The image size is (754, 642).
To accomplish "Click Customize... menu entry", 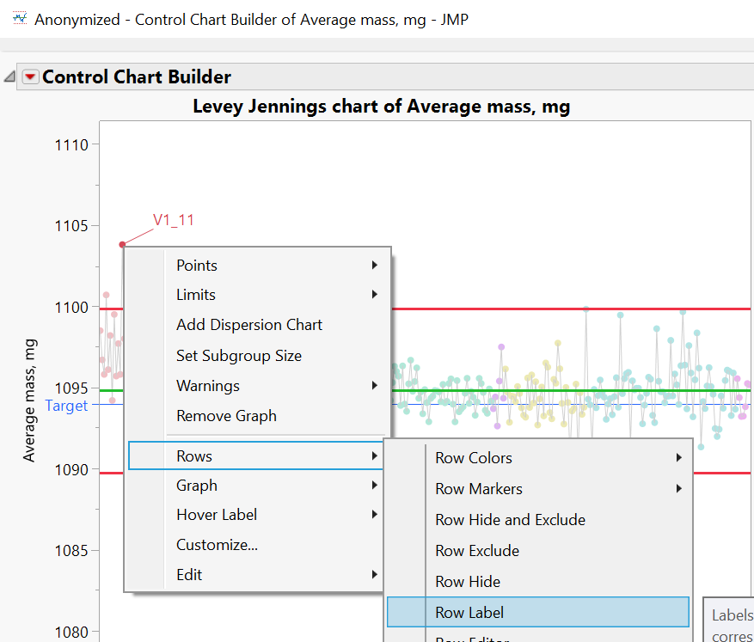I will (x=217, y=545).
